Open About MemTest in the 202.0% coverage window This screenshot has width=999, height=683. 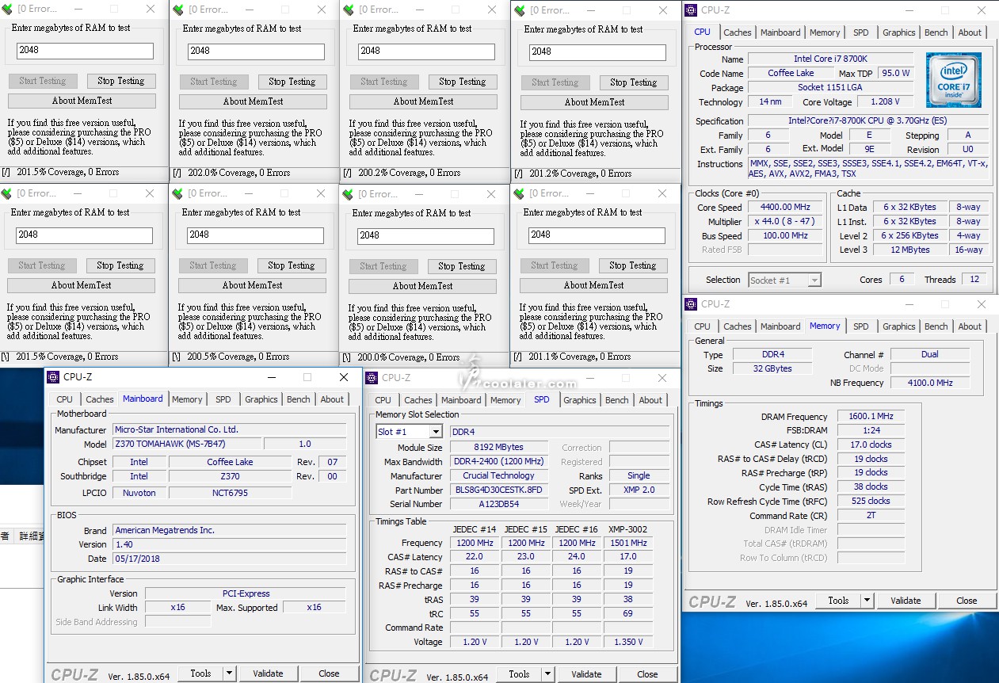pos(253,101)
